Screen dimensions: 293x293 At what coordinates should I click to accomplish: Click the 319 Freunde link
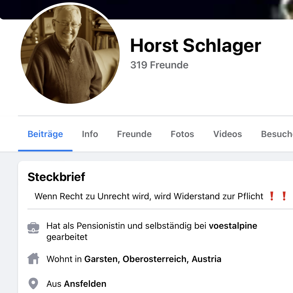click(x=159, y=65)
